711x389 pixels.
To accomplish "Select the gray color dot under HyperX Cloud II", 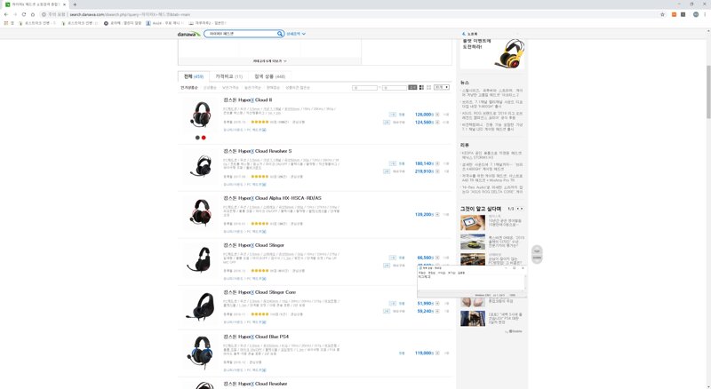I will pos(197,138).
